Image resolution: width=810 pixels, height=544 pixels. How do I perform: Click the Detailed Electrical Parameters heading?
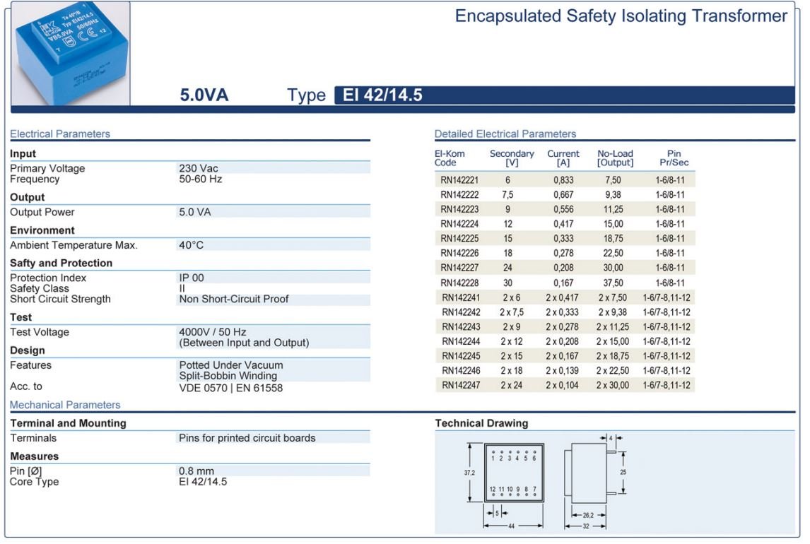coord(505,134)
